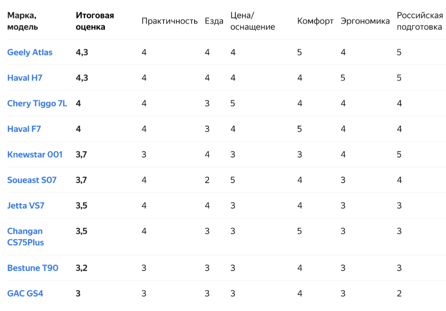Viewport: 446px width, 311px height.
Task: Open the Haval H7 link
Action: click(25, 78)
